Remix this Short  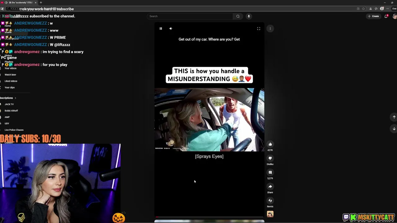270,201
